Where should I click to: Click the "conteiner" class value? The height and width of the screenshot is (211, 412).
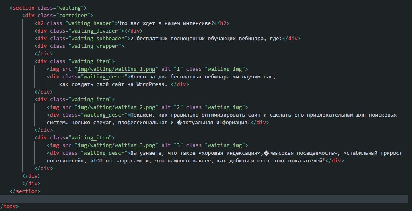(73, 16)
